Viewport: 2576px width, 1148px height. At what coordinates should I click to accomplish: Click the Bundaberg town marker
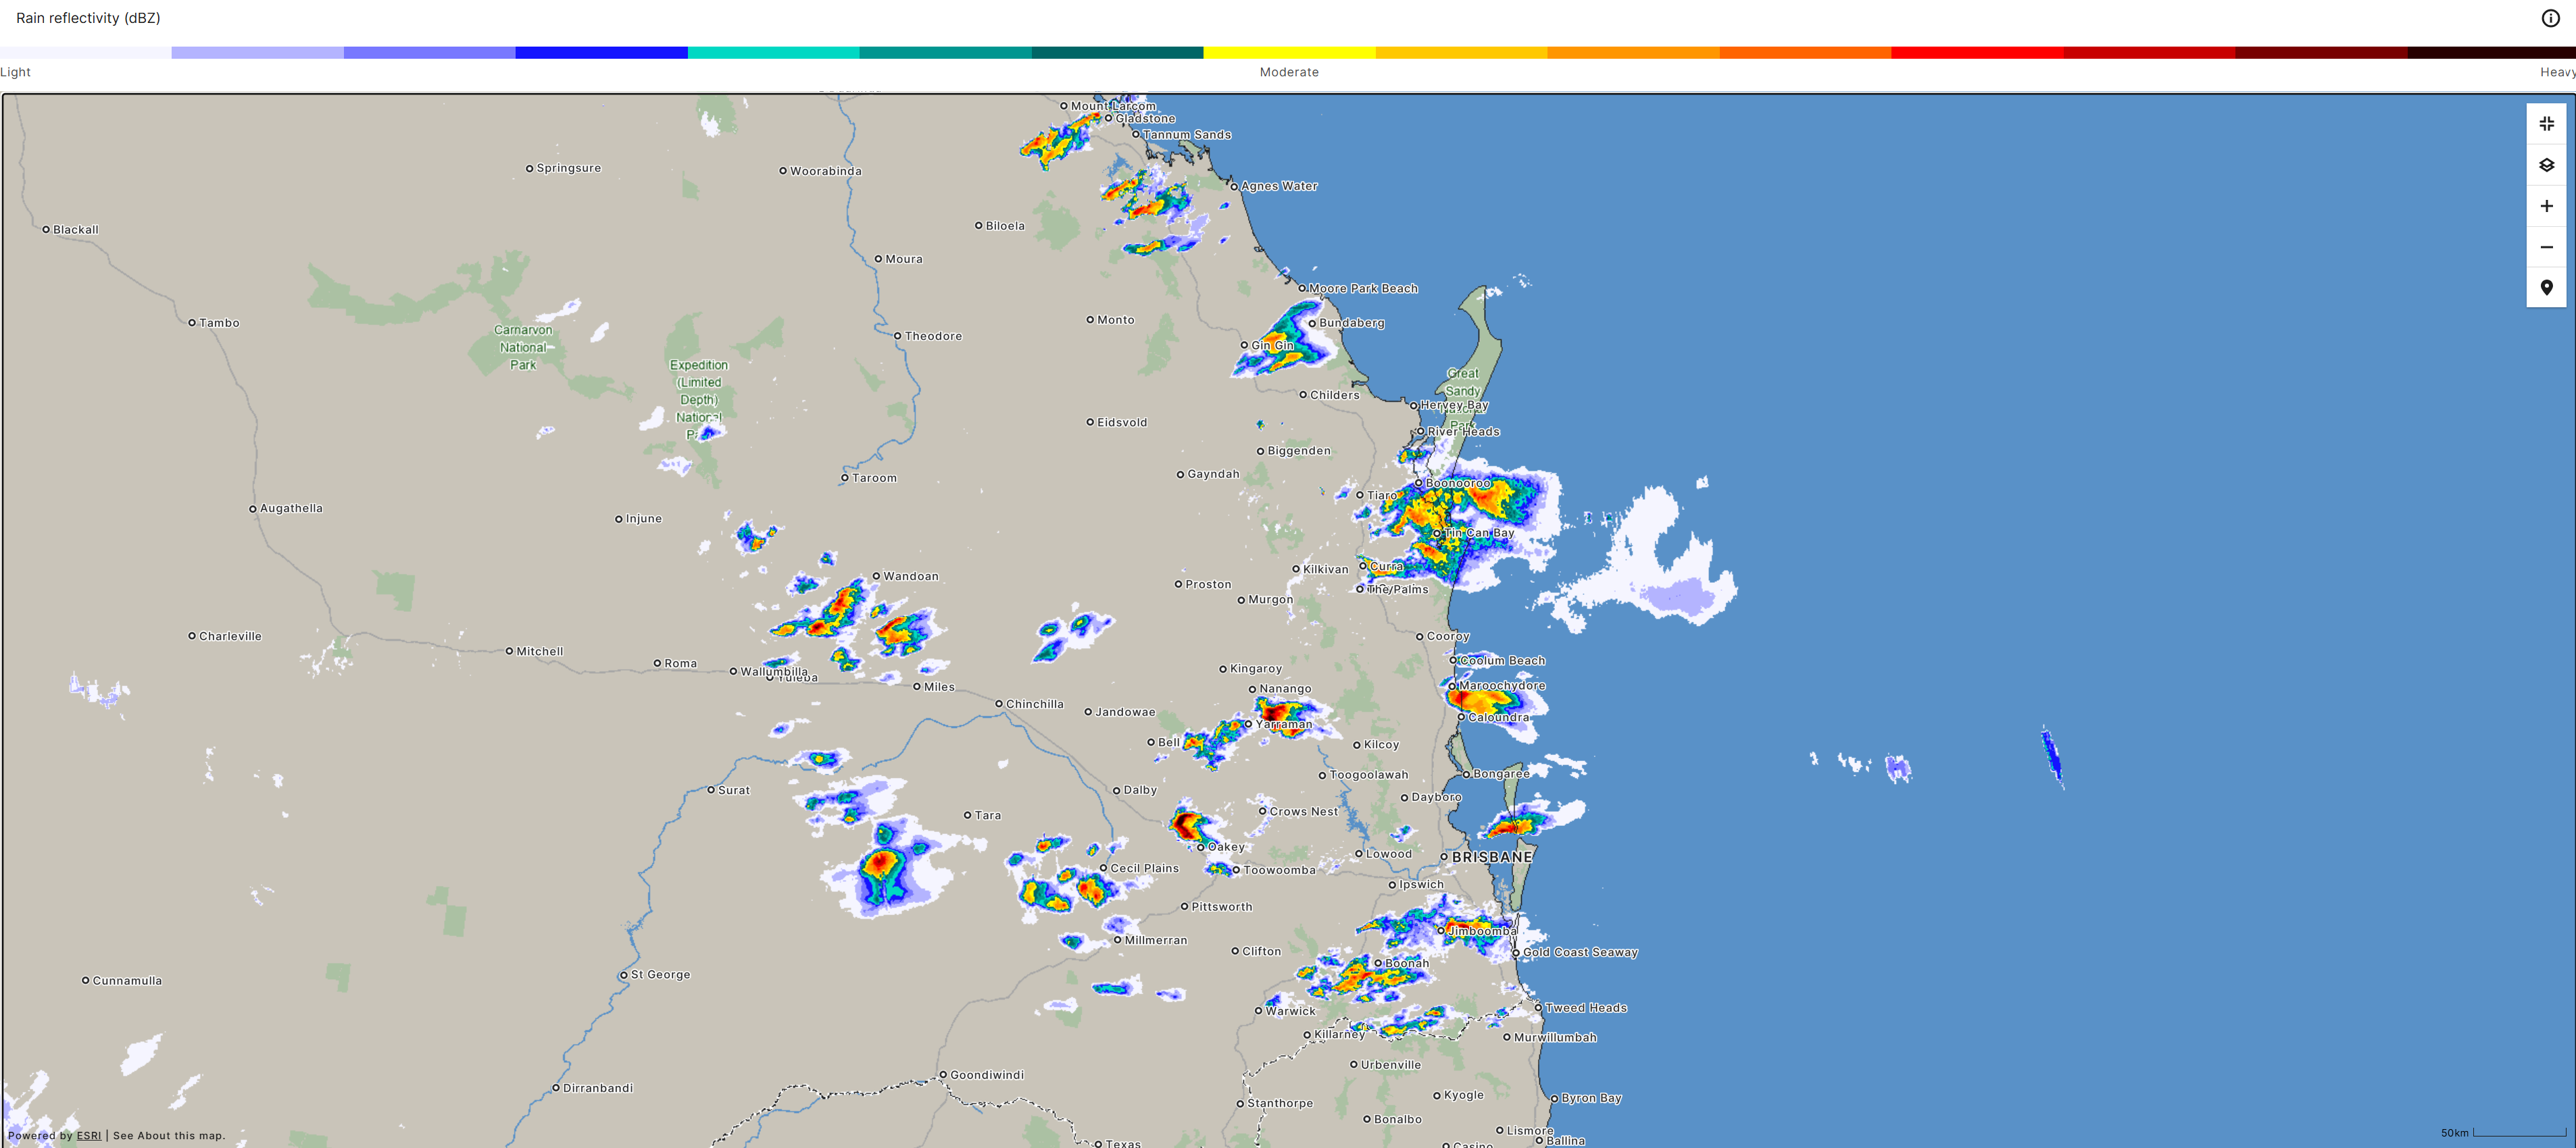coord(1312,323)
